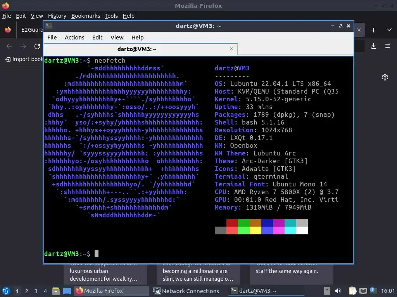Click the update notification tray icon
Image resolution: width=397 pixels, height=297 pixels.
point(373,290)
